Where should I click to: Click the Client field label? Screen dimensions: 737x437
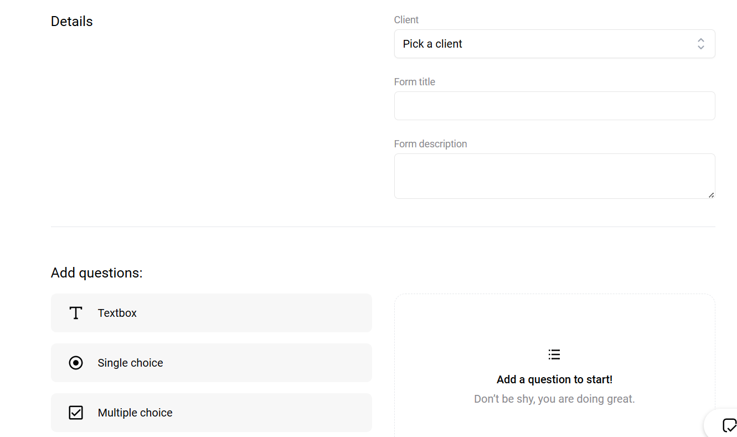406,19
